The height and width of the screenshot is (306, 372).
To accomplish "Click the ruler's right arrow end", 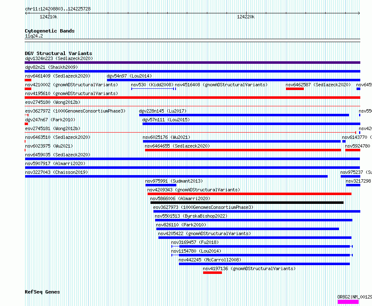I will [359, 13].
